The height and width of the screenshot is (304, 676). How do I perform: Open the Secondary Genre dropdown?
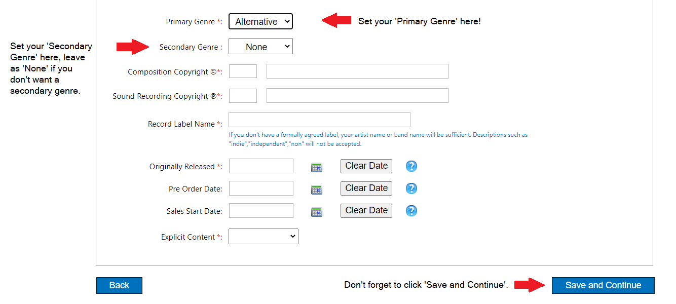(260, 46)
